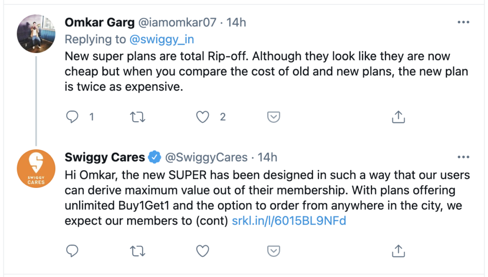Share the Swiggy Cares tweet

coord(398,250)
